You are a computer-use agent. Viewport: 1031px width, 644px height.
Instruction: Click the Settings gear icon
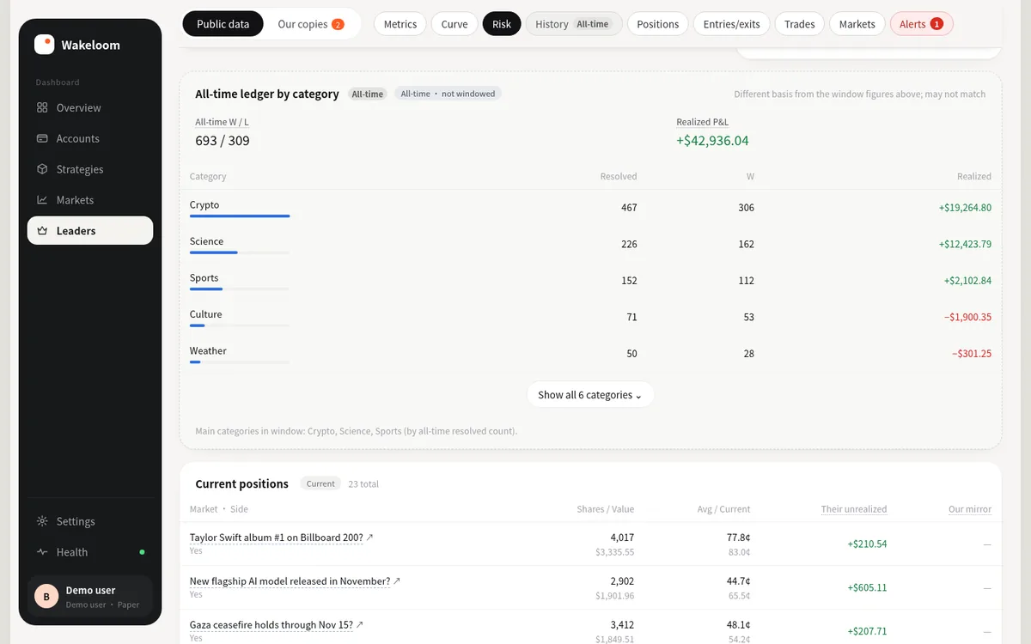pyautogui.click(x=42, y=522)
